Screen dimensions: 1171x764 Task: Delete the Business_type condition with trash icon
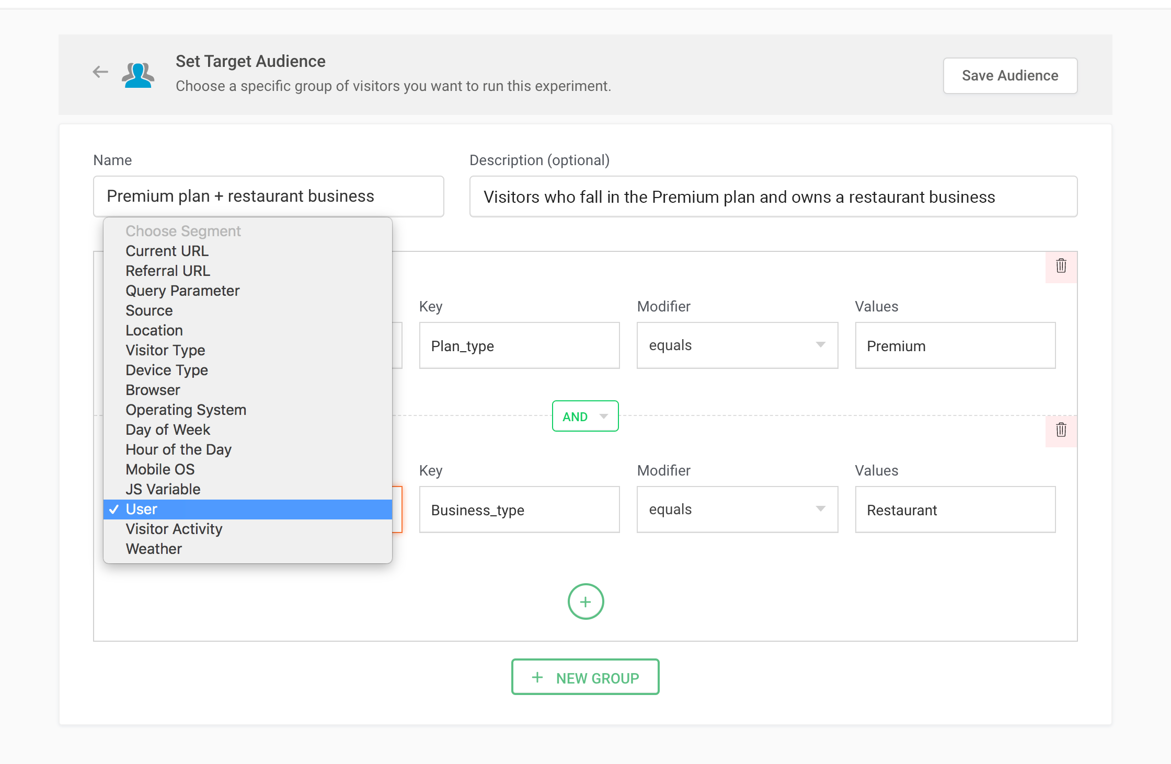[x=1061, y=431]
